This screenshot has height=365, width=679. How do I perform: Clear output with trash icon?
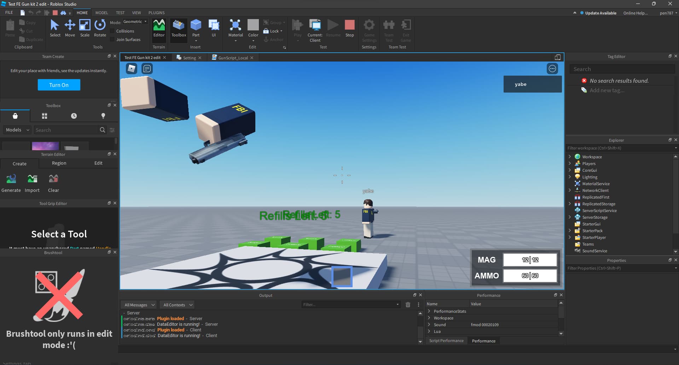[x=408, y=305]
